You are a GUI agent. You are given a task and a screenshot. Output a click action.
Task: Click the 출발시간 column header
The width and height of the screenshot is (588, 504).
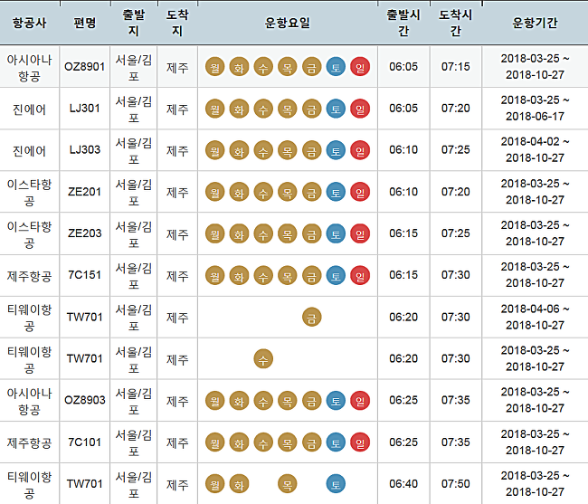tap(403, 23)
